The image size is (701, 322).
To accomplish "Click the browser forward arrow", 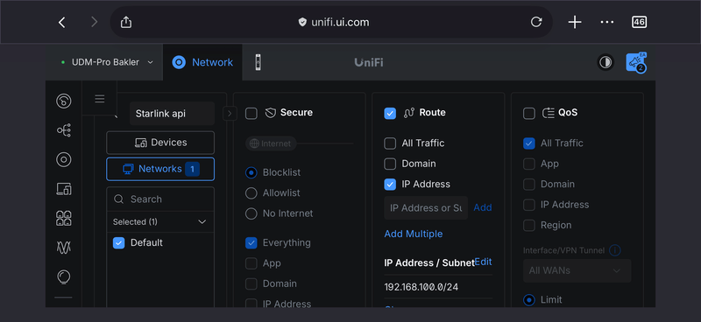I will [94, 23].
